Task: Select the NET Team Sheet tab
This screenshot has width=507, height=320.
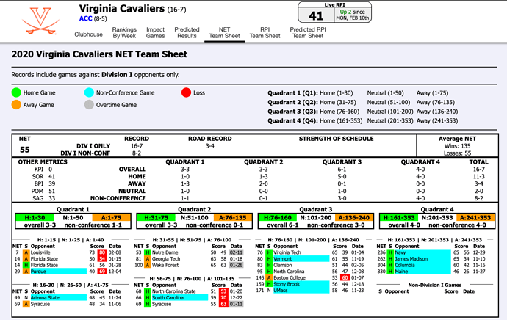Action: 224,32
